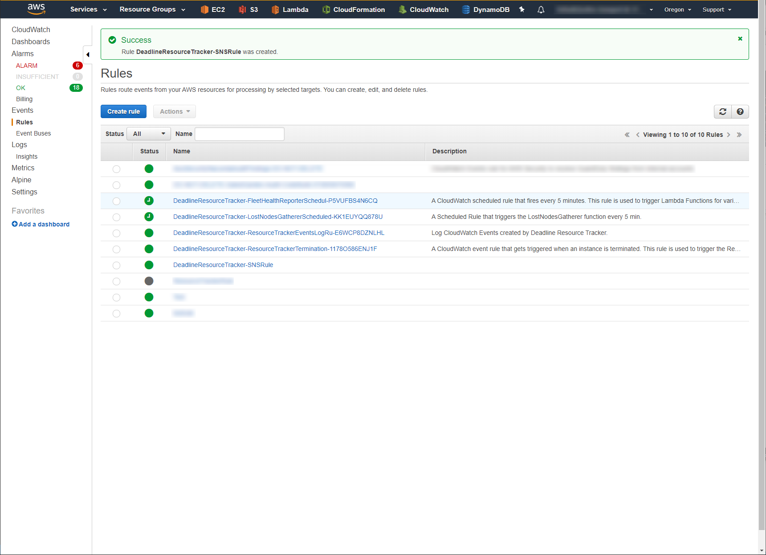This screenshot has width=766, height=555.
Task: Click the refresh rules icon button
Action: coord(723,111)
